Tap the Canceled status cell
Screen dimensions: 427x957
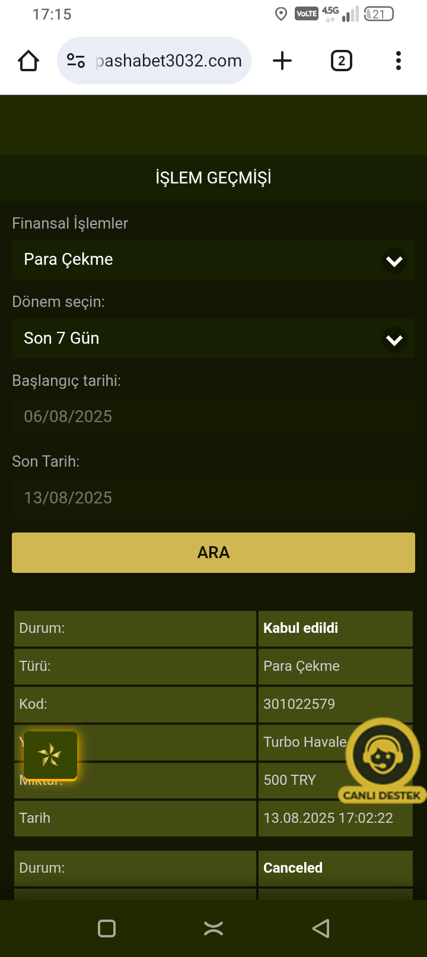pos(335,868)
